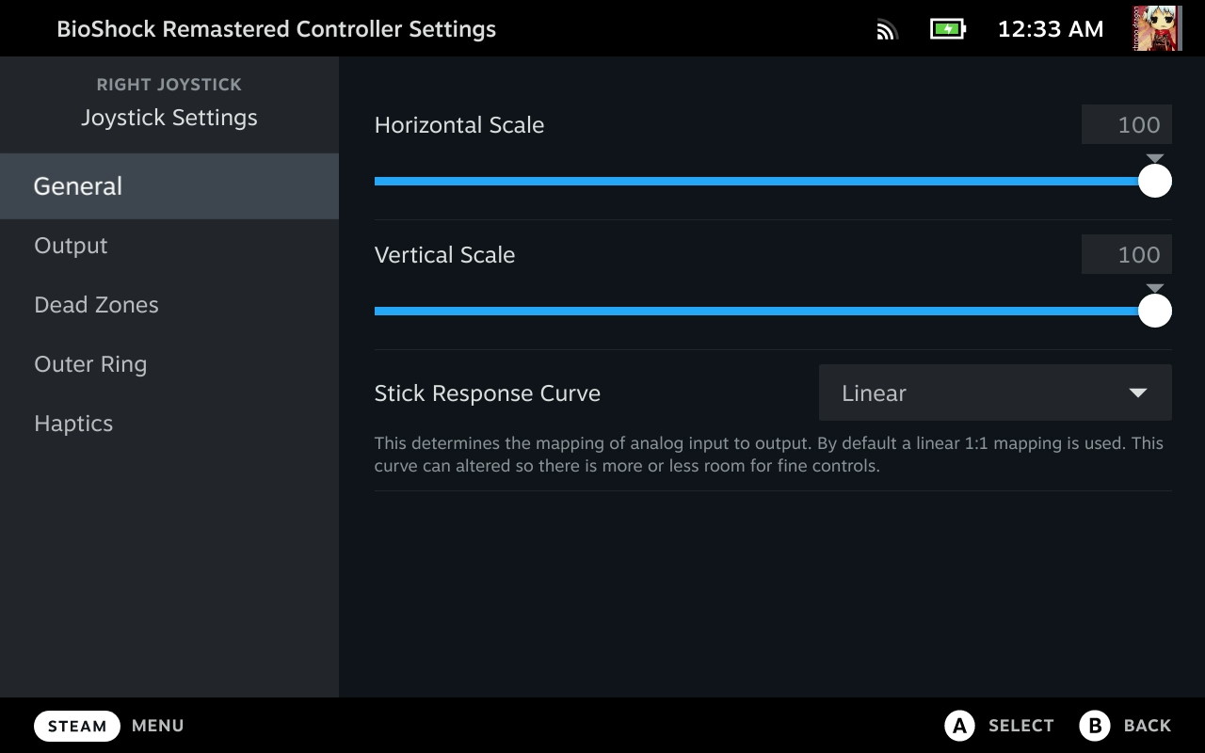
Task: Click the Wi-Fi signal status icon
Action: pyautogui.click(x=886, y=30)
